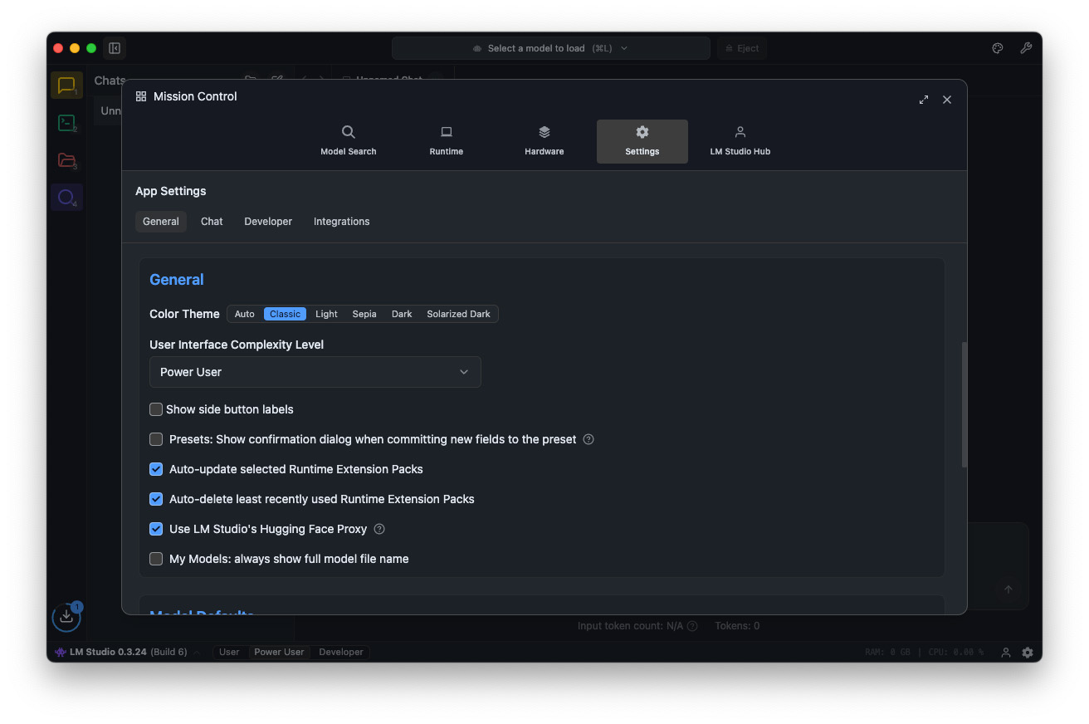Image resolution: width=1089 pixels, height=724 pixels.
Task: Expand the chevron next to LM Studio version
Action: (x=197, y=653)
